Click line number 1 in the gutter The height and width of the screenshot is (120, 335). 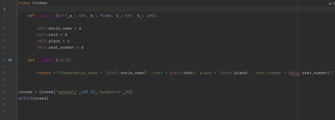5,3
